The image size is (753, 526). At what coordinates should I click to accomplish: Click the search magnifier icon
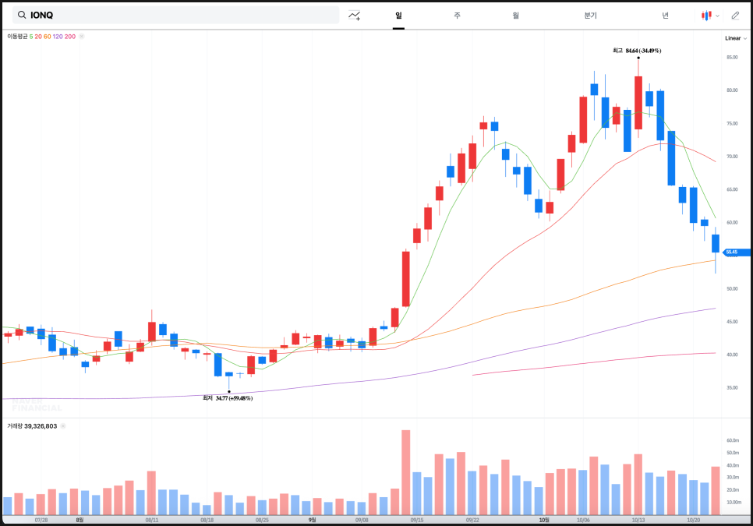pos(21,15)
